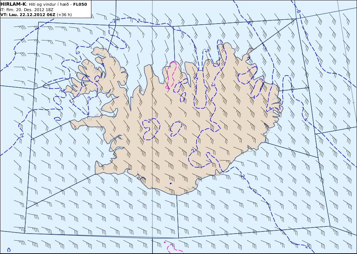Select the 'IT: Fim. 20. Des. 2012 18Z' line
This screenshot has height=254, width=357.
pos(27,10)
